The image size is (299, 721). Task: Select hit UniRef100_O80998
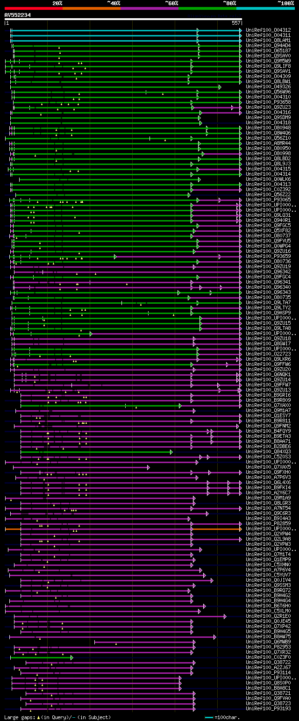[x=268, y=154]
